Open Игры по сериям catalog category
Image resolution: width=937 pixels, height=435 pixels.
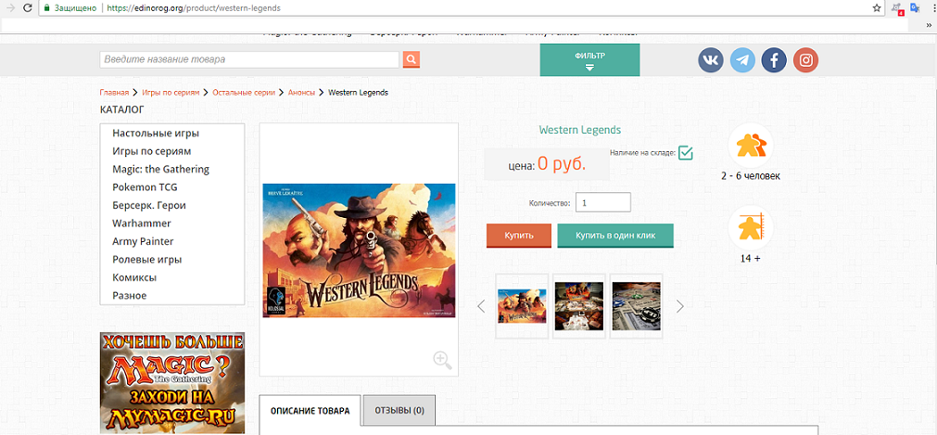(152, 151)
